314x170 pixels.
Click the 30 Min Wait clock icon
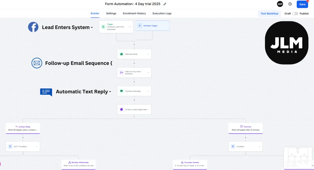[121, 110]
